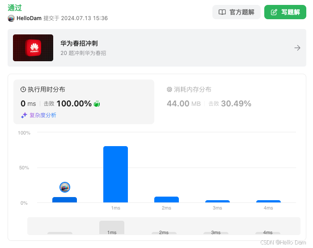Click the submission time 2024.07.13 15:36
Image resolution: width=313 pixels, height=248 pixels.
point(84,18)
